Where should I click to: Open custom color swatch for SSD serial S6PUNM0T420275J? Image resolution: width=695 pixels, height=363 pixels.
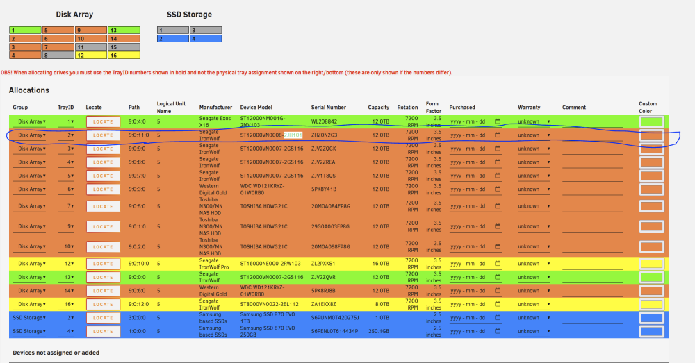coord(651,318)
